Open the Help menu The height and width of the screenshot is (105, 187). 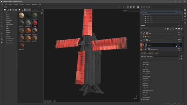(x=40, y=4)
